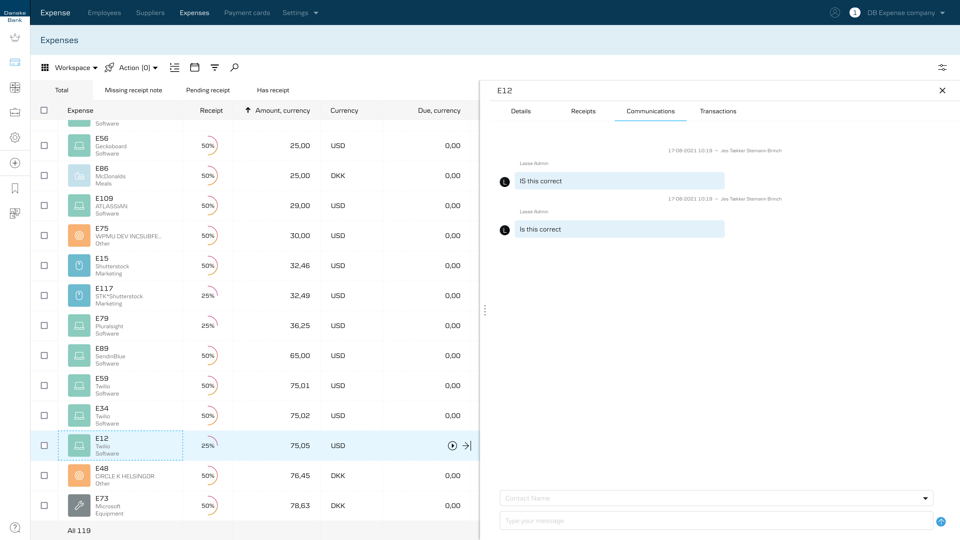Viewport: 960px width, 540px height.
Task: Switch to Pending receipt tab
Action: 208,90
